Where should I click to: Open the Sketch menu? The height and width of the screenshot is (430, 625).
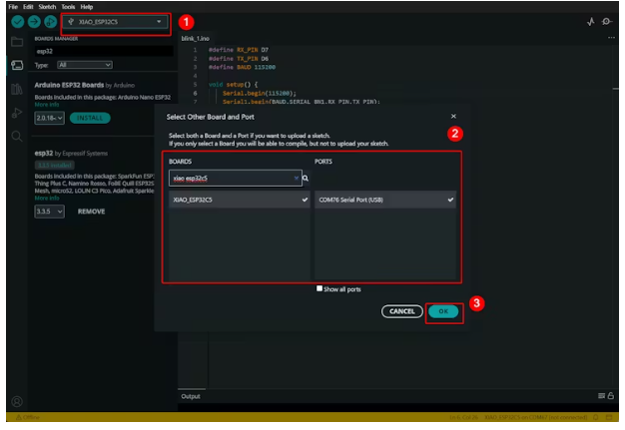[47, 6]
